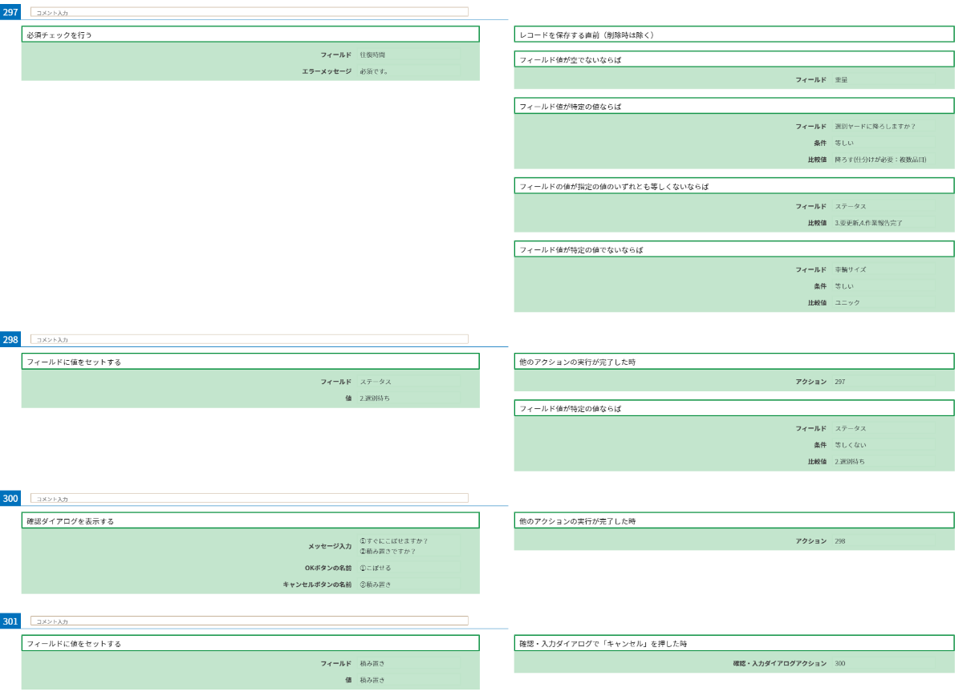Focus the comment input for action 300

pyautogui.click(x=249, y=499)
